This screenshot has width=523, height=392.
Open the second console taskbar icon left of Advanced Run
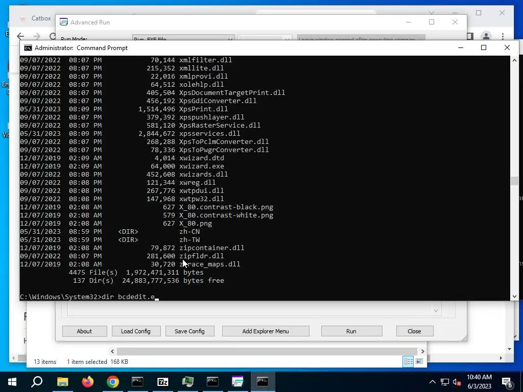(x=212, y=382)
